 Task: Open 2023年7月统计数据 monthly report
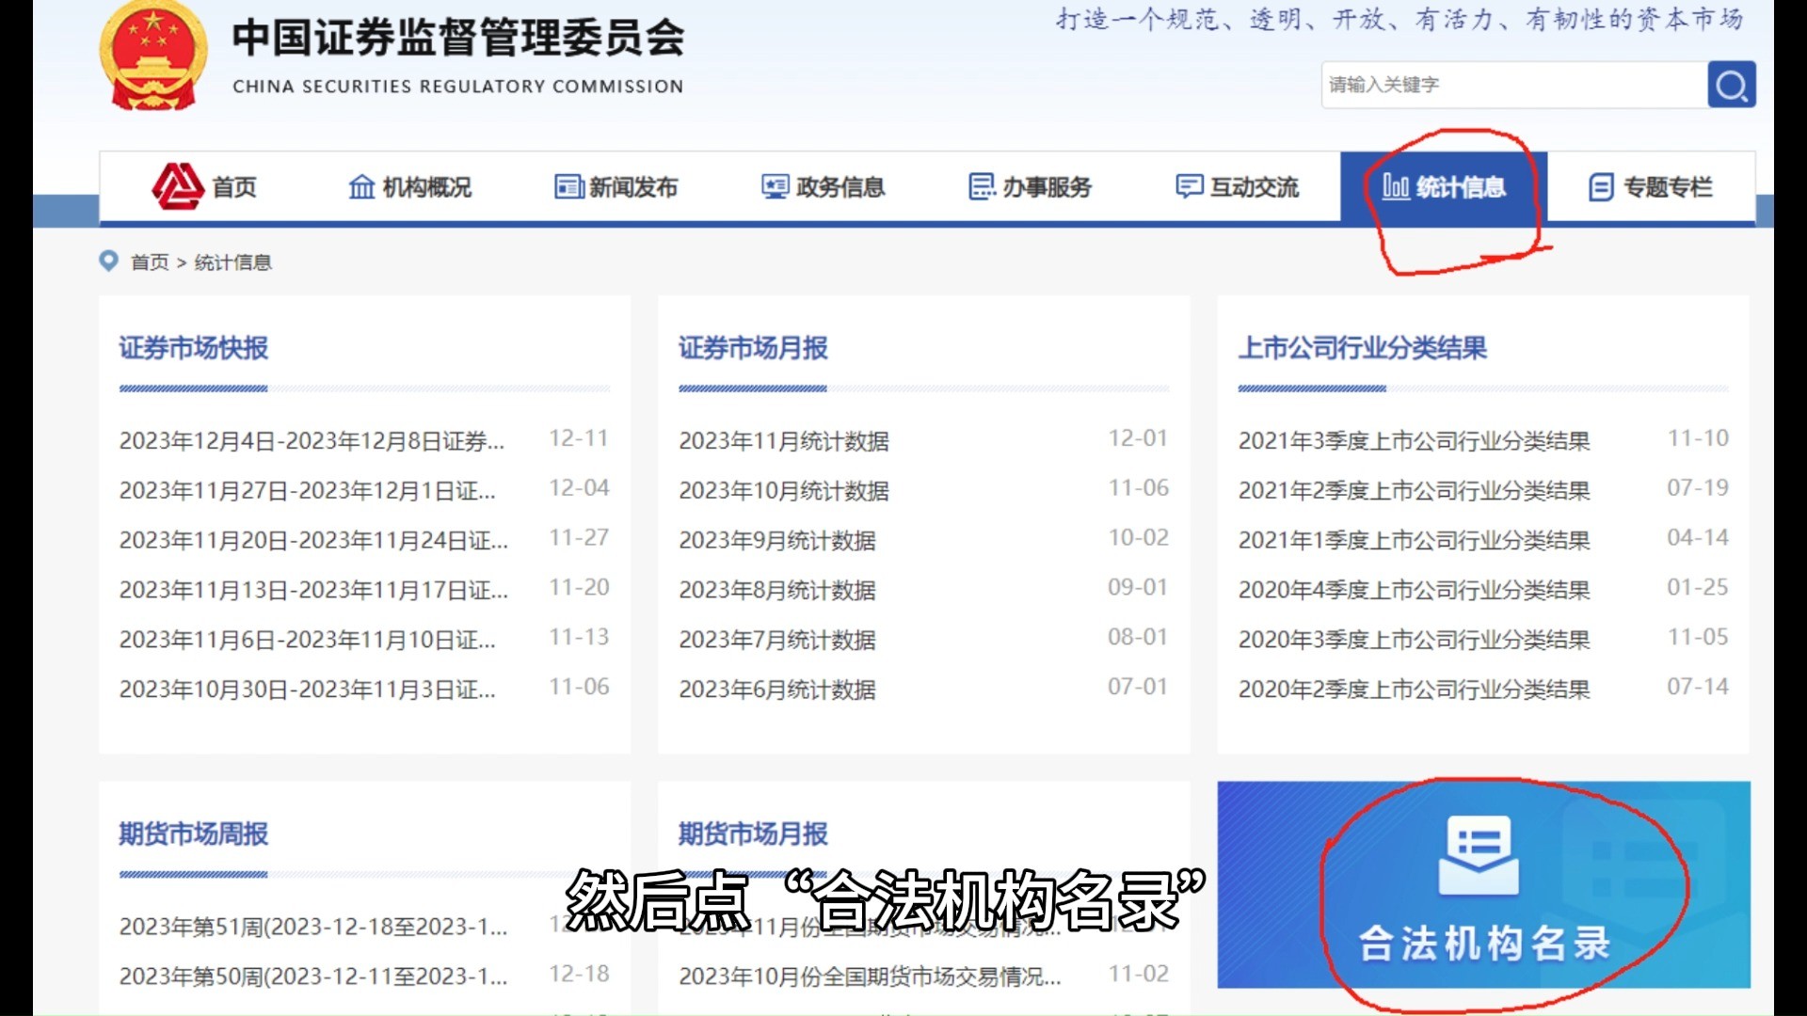(x=777, y=640)
